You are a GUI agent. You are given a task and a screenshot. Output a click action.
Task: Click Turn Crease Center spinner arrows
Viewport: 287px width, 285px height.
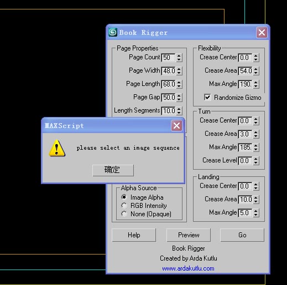(256, 121)
